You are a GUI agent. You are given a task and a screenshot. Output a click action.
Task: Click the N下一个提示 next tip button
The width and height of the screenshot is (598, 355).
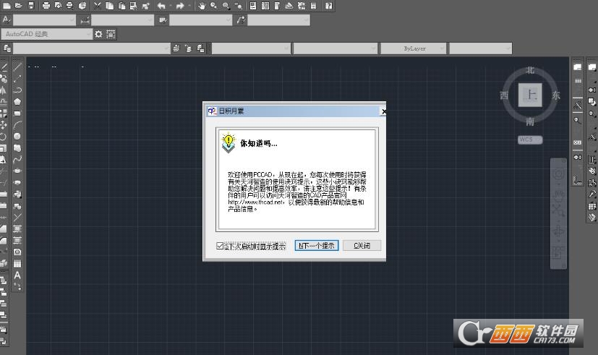point(317,246)
